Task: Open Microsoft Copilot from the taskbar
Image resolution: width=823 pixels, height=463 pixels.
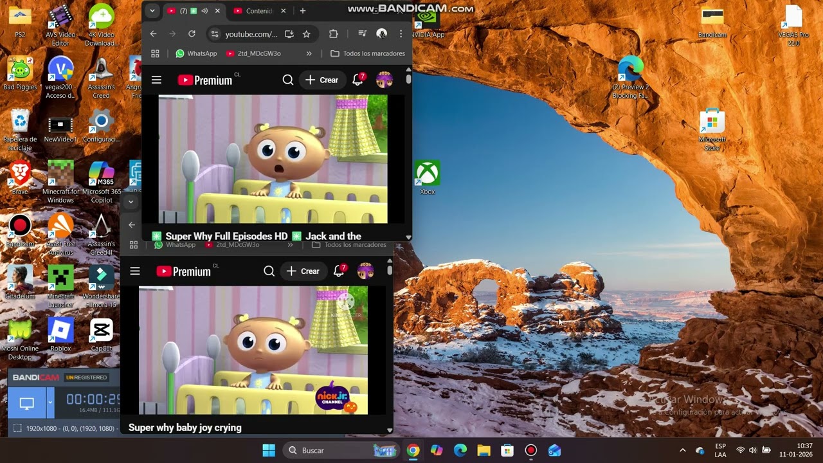Action: click(x=437, y=450)
